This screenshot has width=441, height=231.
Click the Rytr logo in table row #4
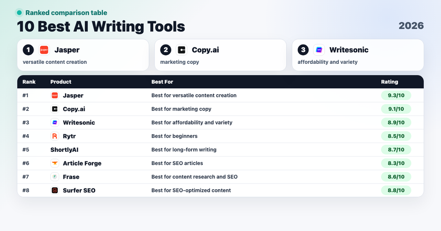55,136
